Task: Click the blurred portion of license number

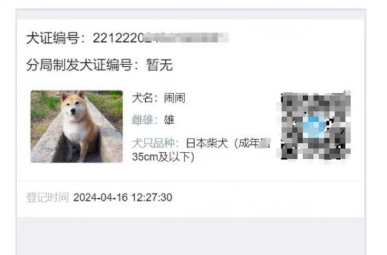Action: tap(186, 38)
